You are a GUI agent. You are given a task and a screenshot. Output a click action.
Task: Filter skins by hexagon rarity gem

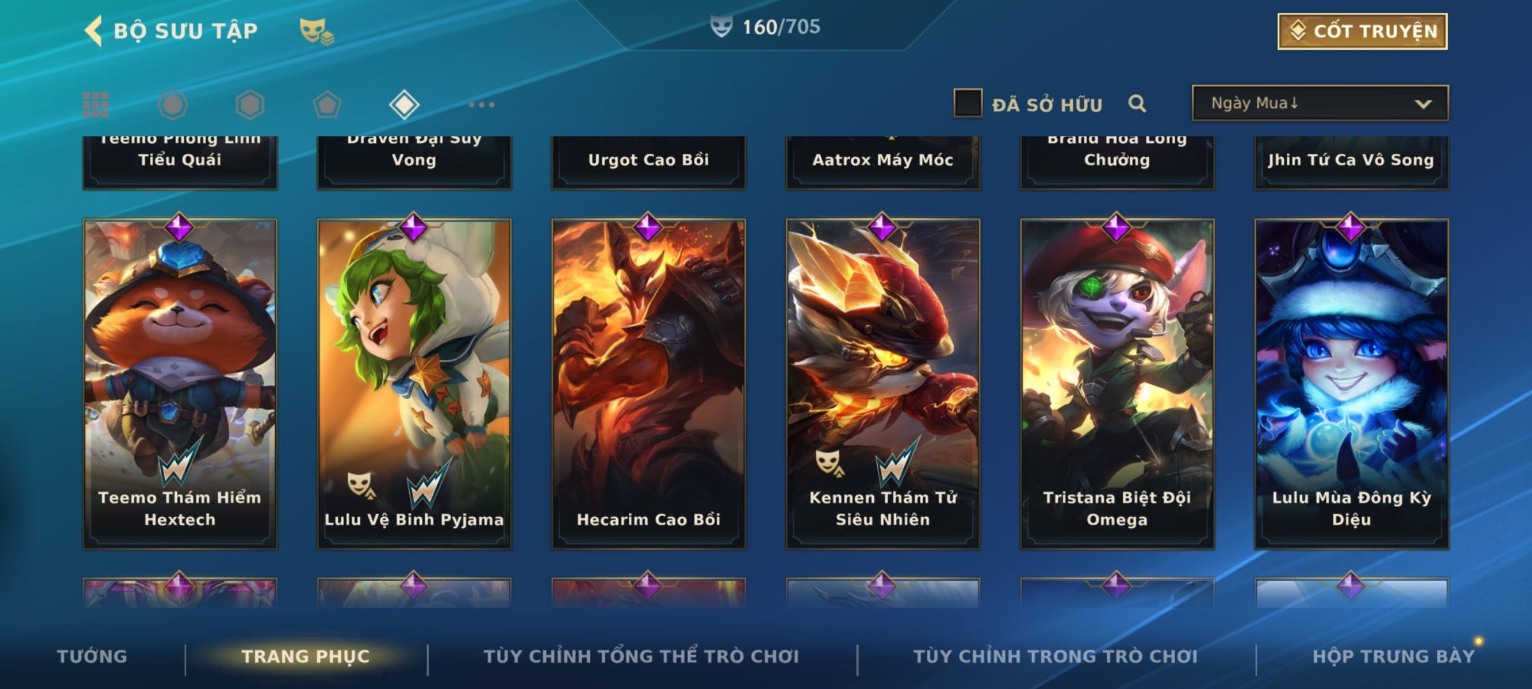pos(250,105)
